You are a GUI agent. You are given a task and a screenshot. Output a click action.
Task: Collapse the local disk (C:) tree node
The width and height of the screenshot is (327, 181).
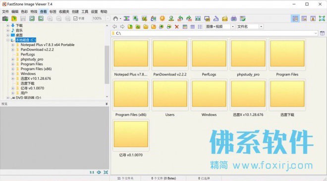click(x=8, y=40)
